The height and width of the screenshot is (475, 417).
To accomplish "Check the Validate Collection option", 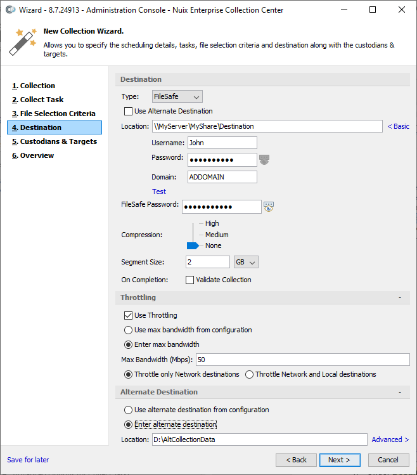I will click(189, 280).
